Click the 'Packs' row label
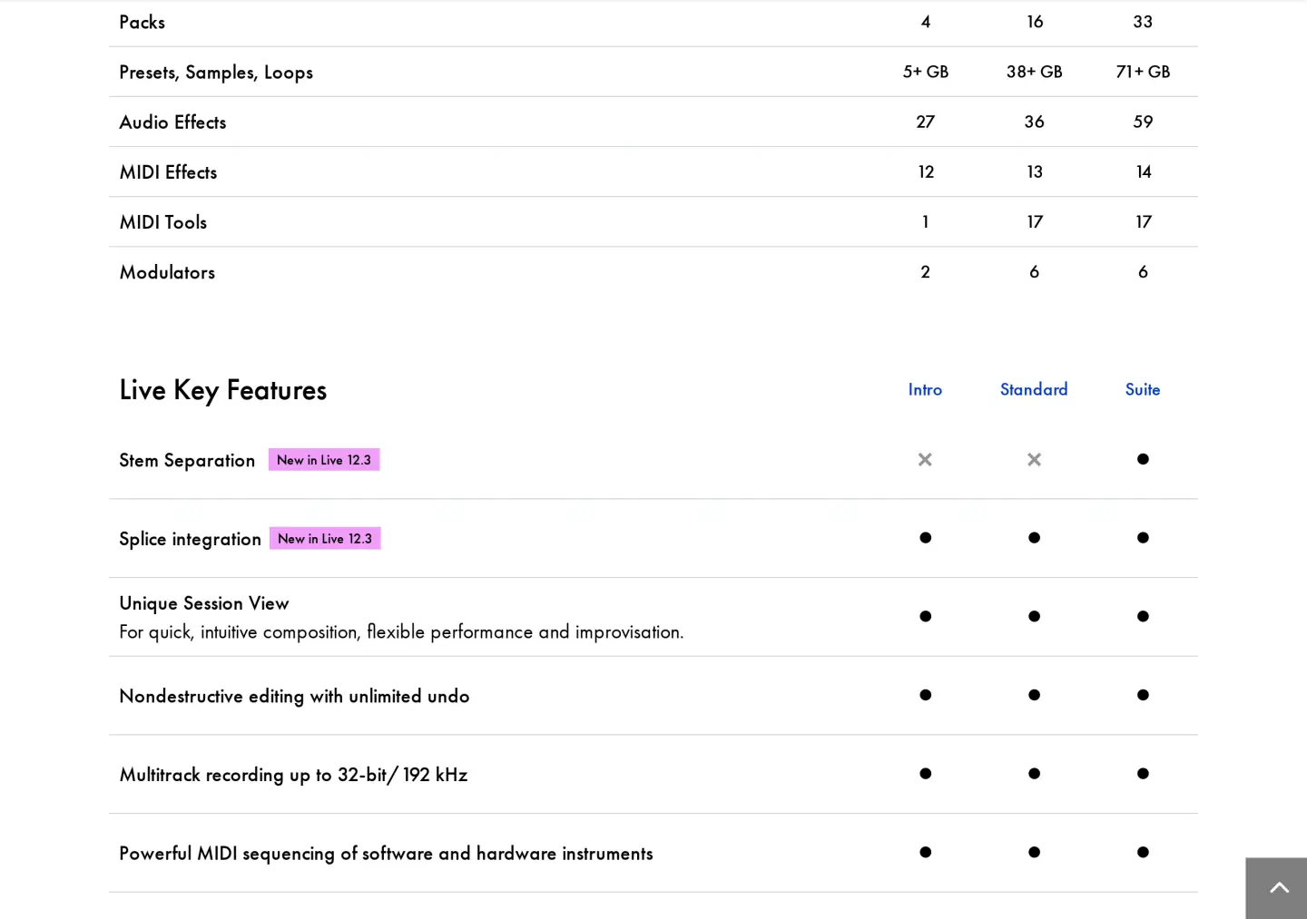Screen dimensions: 1307x919 142,22
